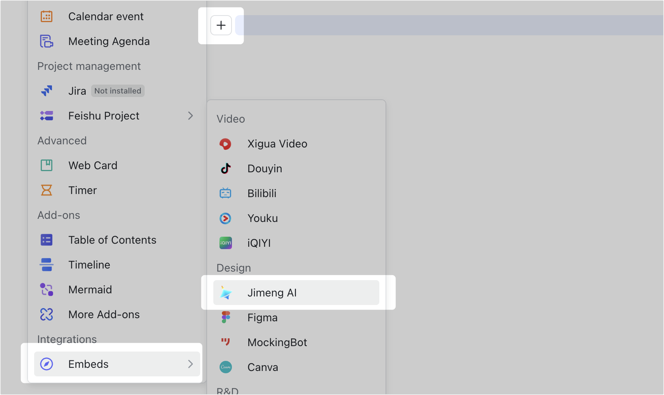Click the Jimeng AI icon
Image resolution: width=664 pixels, height=395 pixels.
point(226,293)
